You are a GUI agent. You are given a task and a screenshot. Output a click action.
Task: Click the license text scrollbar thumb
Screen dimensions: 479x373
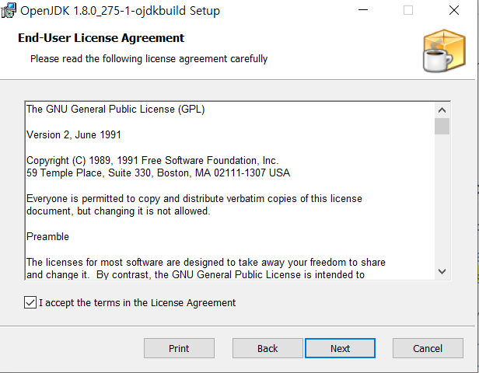point(442,126)
